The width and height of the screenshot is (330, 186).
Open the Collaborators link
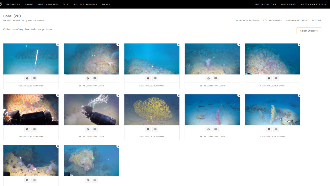tap(273, 21)
